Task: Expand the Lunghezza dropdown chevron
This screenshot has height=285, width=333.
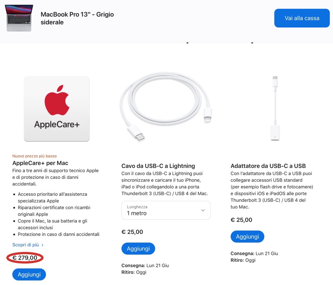Action: [x=203, y=210]
